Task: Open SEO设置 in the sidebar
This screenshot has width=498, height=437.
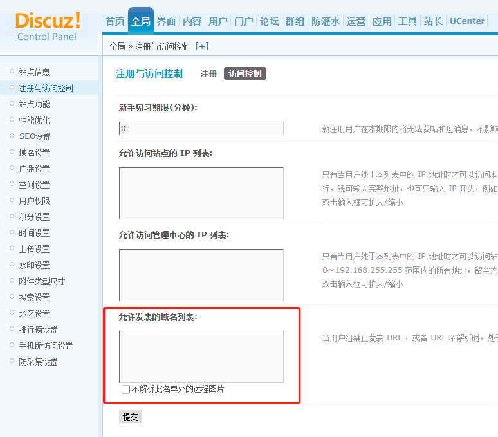Action: [x=35, y=136]
